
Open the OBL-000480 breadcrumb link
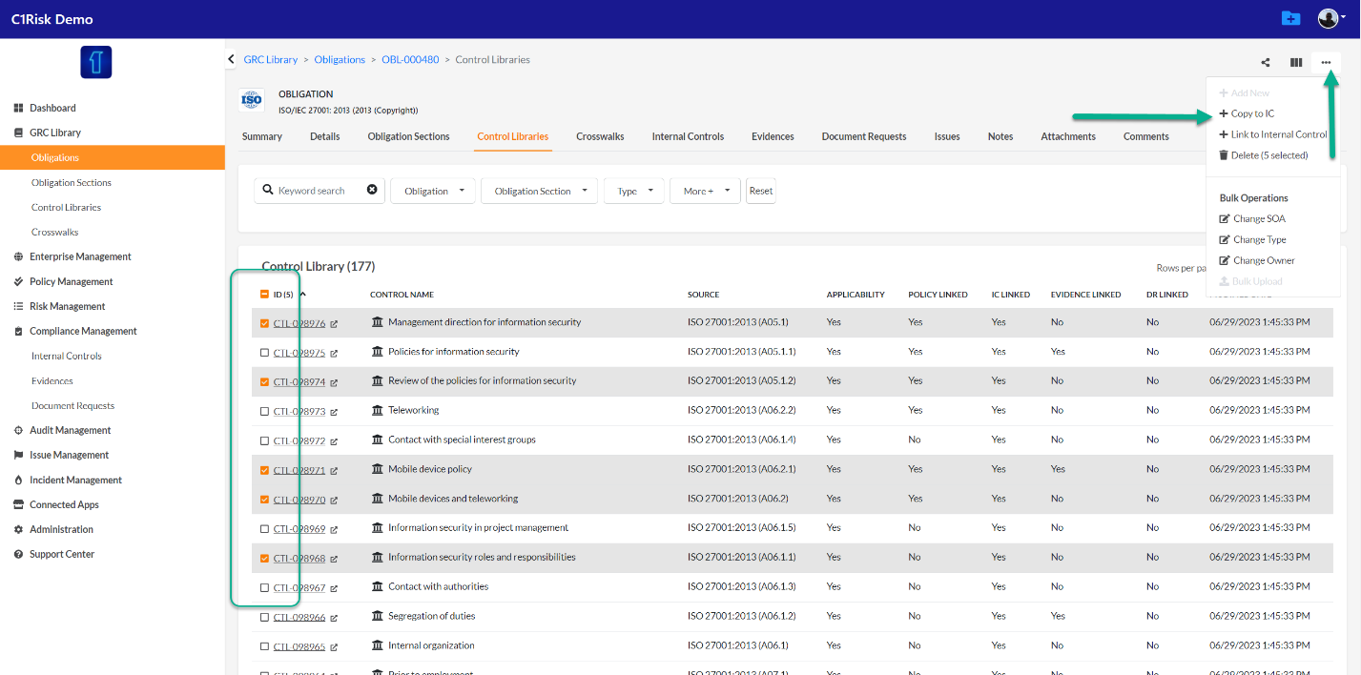click(x=410, y=59)
